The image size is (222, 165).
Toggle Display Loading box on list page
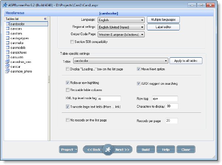click(x=68, y=69)
